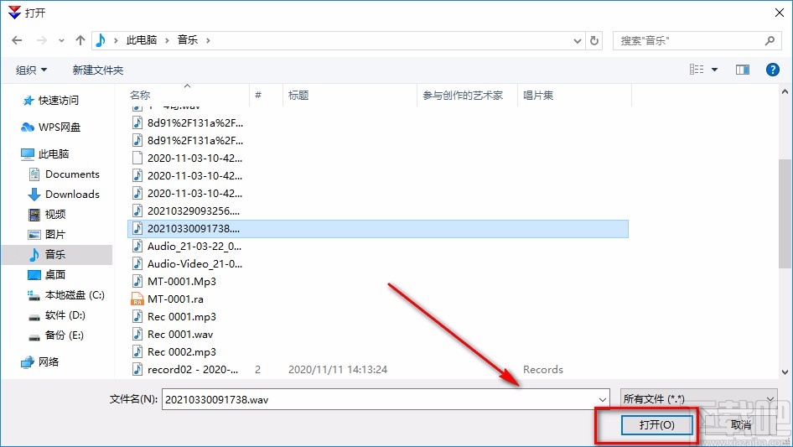Screen dimensions: 793x447
Task: Select 快速访问 in the sidebar
Action: [58, 101]
